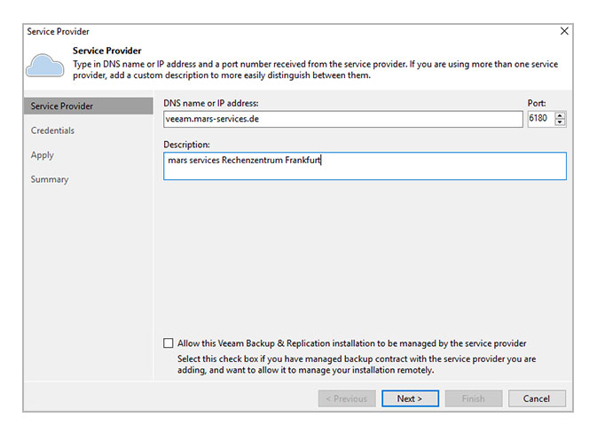Click the 'Description:' label
The height and width of the screenshot is (433, 597).
(x=186, y=144)
